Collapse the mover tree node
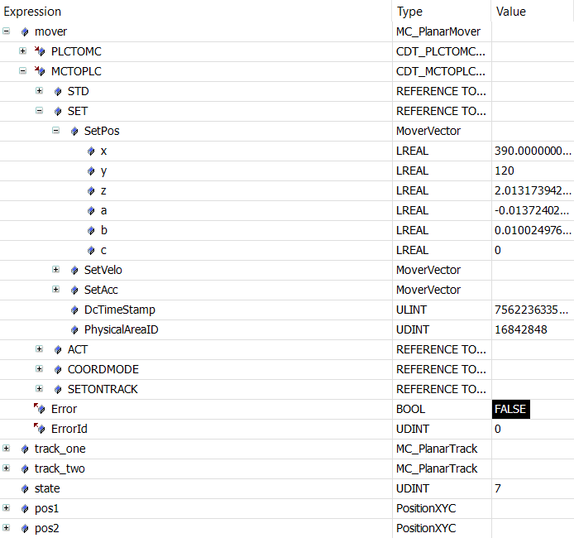574x538 pixels. pyautogui.click(x=7, y=31)
